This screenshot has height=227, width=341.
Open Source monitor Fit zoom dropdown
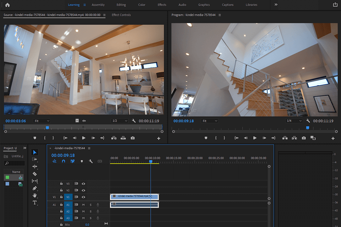42,121
